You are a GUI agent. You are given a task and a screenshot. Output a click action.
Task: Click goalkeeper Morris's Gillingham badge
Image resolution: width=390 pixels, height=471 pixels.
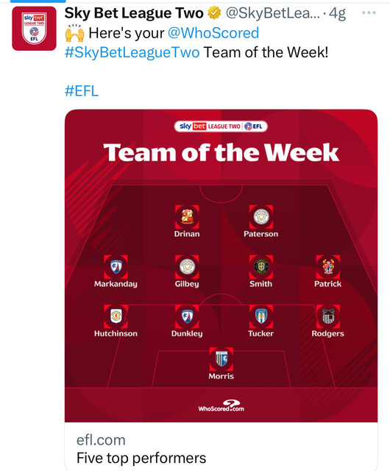point(221,359)
